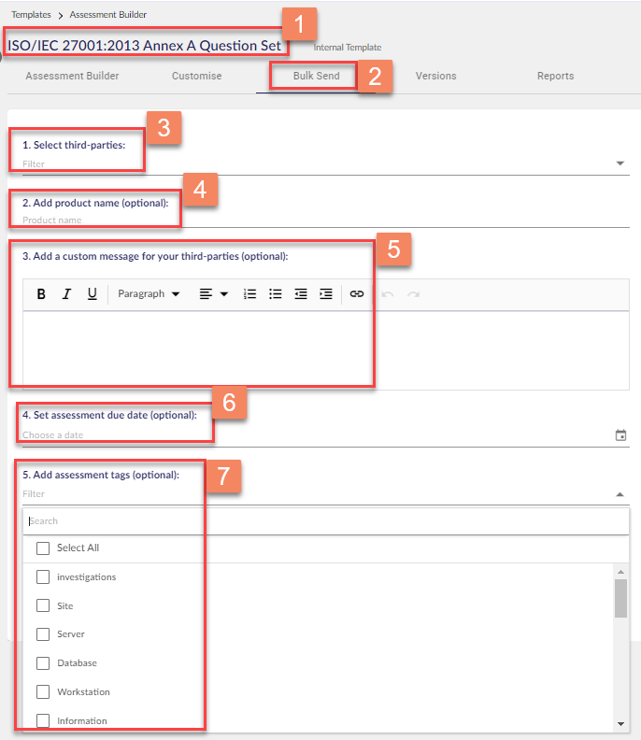Image resolution: width=641 pixels, height=740 pixels.
Task: Insert a numbered list
Action: tap(249, 294)
